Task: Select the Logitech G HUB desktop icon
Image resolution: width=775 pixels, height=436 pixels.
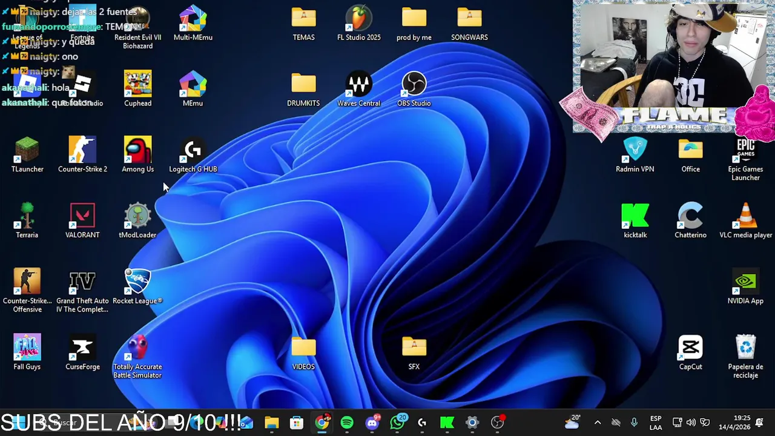Action: pyautogui.click(x=193, y=155)
